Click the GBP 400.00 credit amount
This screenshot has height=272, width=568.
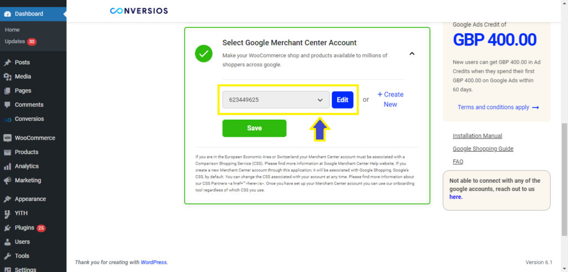coord(494,40)
